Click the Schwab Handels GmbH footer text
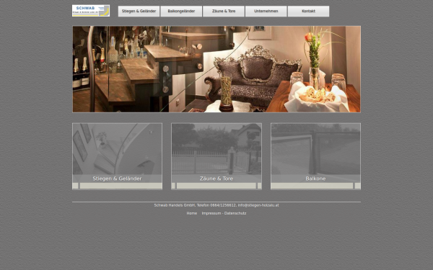This screenshot has height=270, width=433. 175,205
